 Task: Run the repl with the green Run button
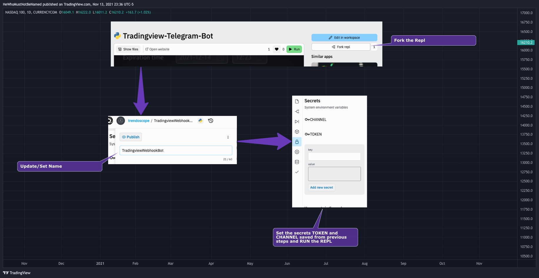(x=294, y=49)
